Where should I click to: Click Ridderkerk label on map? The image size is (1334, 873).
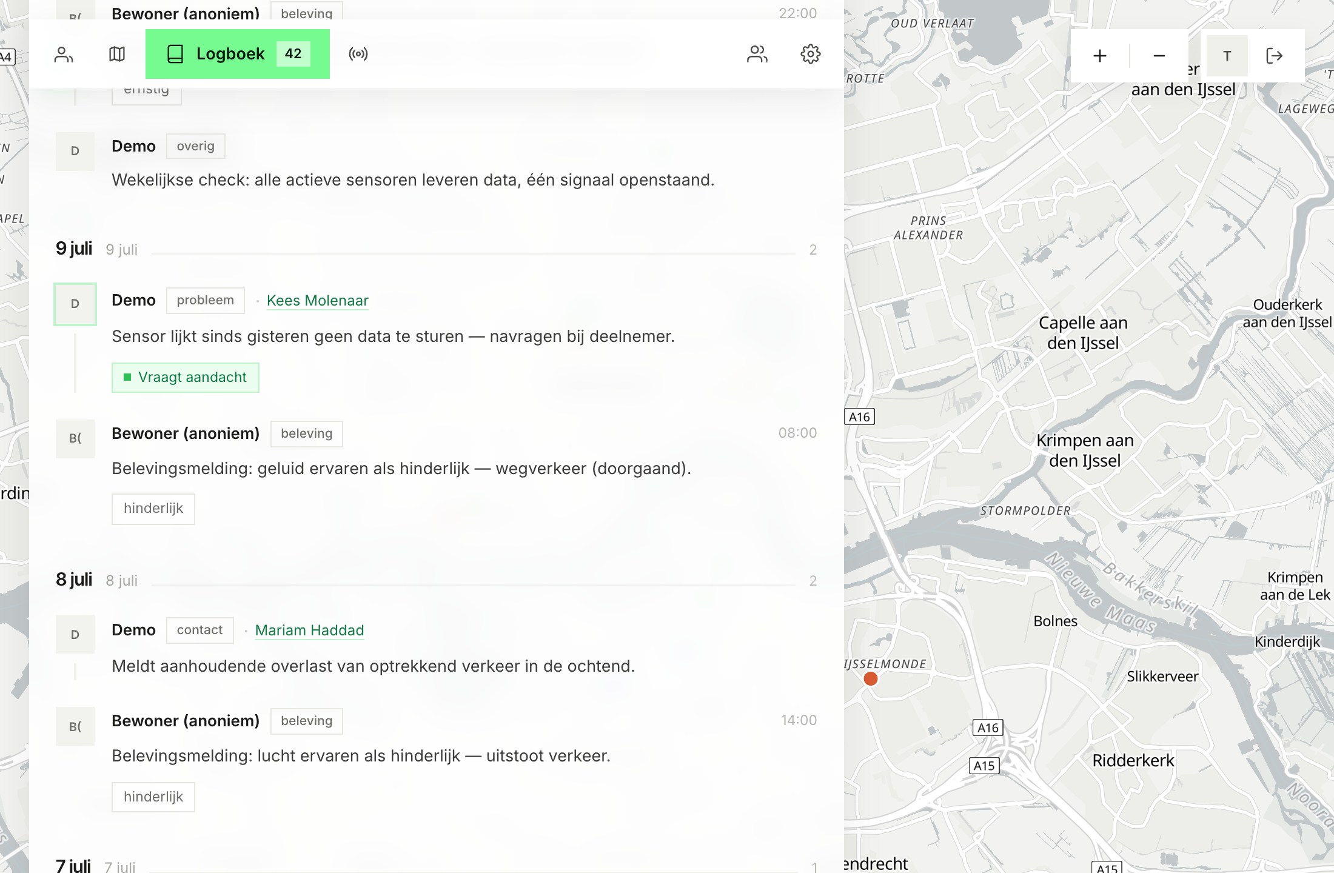click(x=1133, y=761)
